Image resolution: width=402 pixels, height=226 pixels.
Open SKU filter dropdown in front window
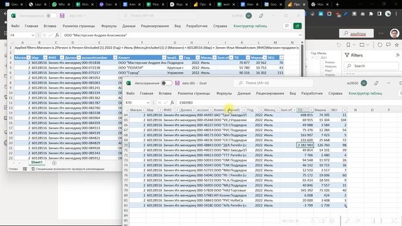345,110
